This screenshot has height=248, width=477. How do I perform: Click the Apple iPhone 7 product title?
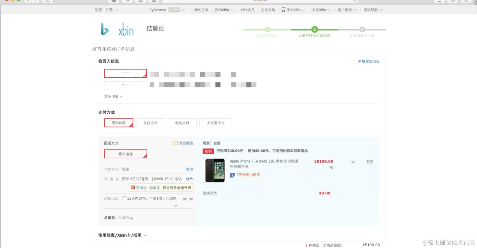click(x=264, y=164)
